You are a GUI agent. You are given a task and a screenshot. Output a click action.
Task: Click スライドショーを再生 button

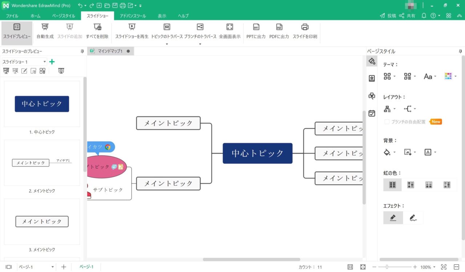[132, 32]
